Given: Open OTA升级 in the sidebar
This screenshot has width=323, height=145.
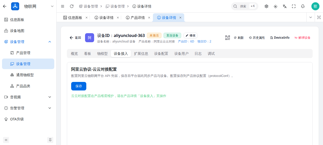Looking at the screenshot, I should point(28,119).
